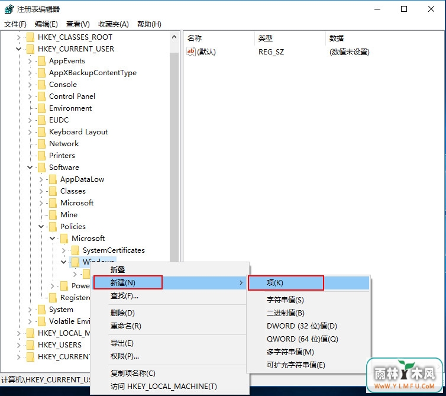This screenshot has width=446, height=396.
Task: Click the AppXBackupContentType folder icon
Action: 41,73
